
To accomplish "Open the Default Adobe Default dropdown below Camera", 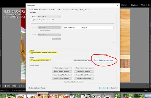I will click(49, 35).
